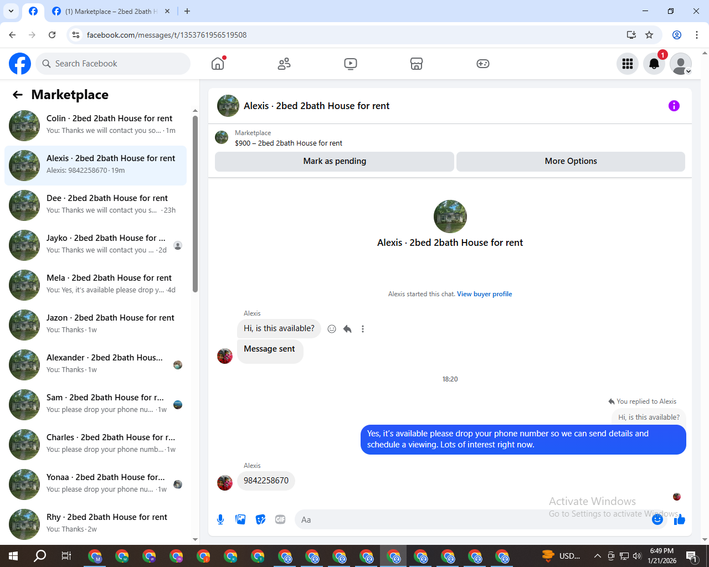Record a voice clip with the microphone icon
709x567 pixels.
pyautogui.click(x=220, y=519)
